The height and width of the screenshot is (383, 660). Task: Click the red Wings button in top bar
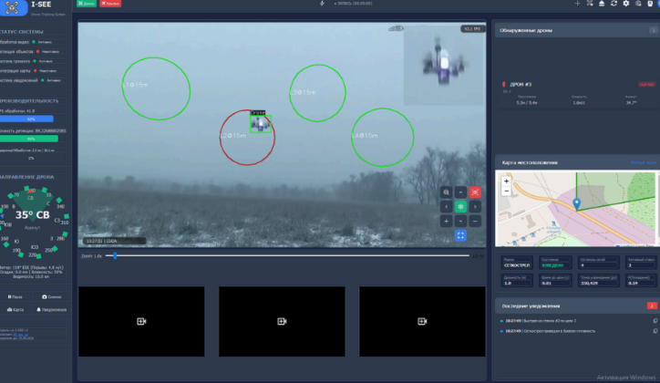[x=108, y=4]
